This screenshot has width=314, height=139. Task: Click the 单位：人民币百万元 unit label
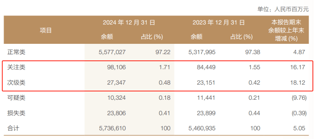(283, 9)
